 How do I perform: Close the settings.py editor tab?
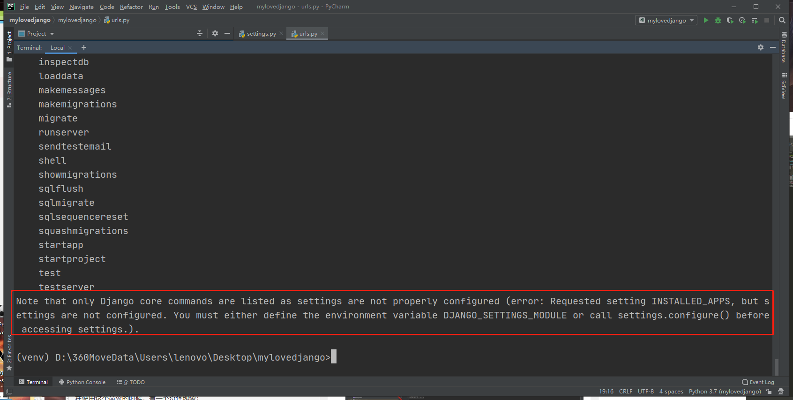(281, 33)
